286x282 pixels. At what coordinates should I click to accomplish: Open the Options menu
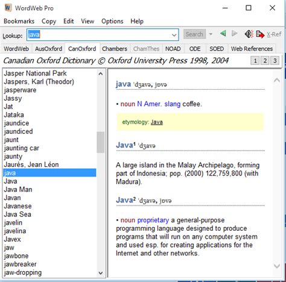point(112,21)
